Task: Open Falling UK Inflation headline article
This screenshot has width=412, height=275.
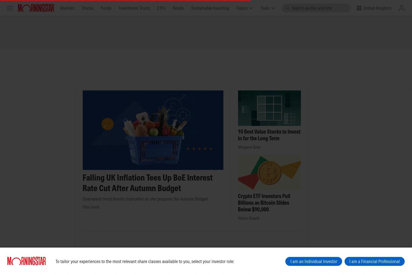Action: [x=147, y=182]
